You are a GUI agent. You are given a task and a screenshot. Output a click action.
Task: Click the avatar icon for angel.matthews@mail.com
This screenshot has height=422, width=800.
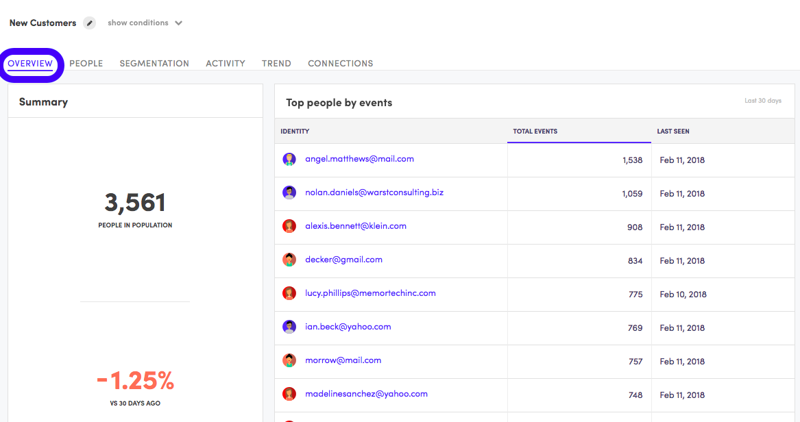coord(289,160)
